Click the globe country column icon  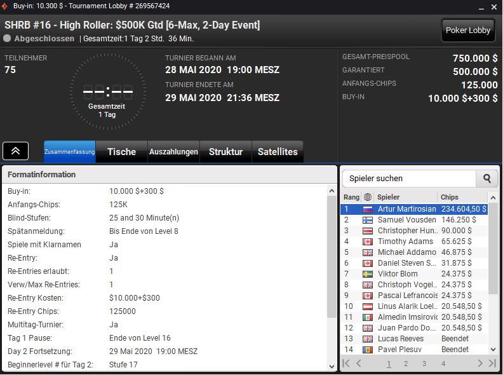click(x=368, y=197)
